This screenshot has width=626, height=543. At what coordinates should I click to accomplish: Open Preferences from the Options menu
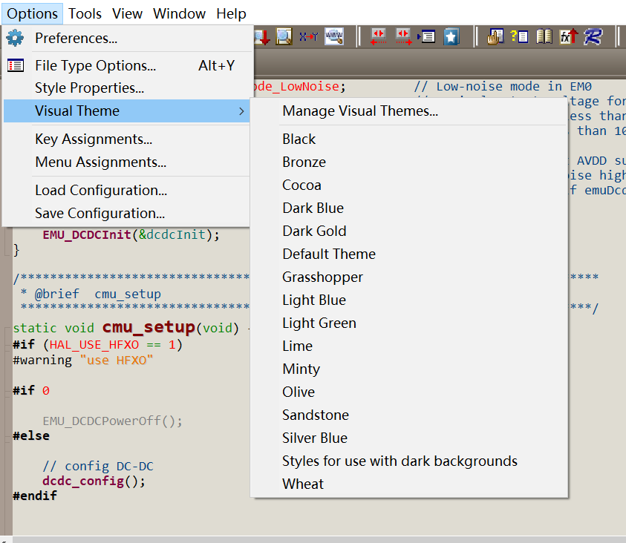coord(76,38)
